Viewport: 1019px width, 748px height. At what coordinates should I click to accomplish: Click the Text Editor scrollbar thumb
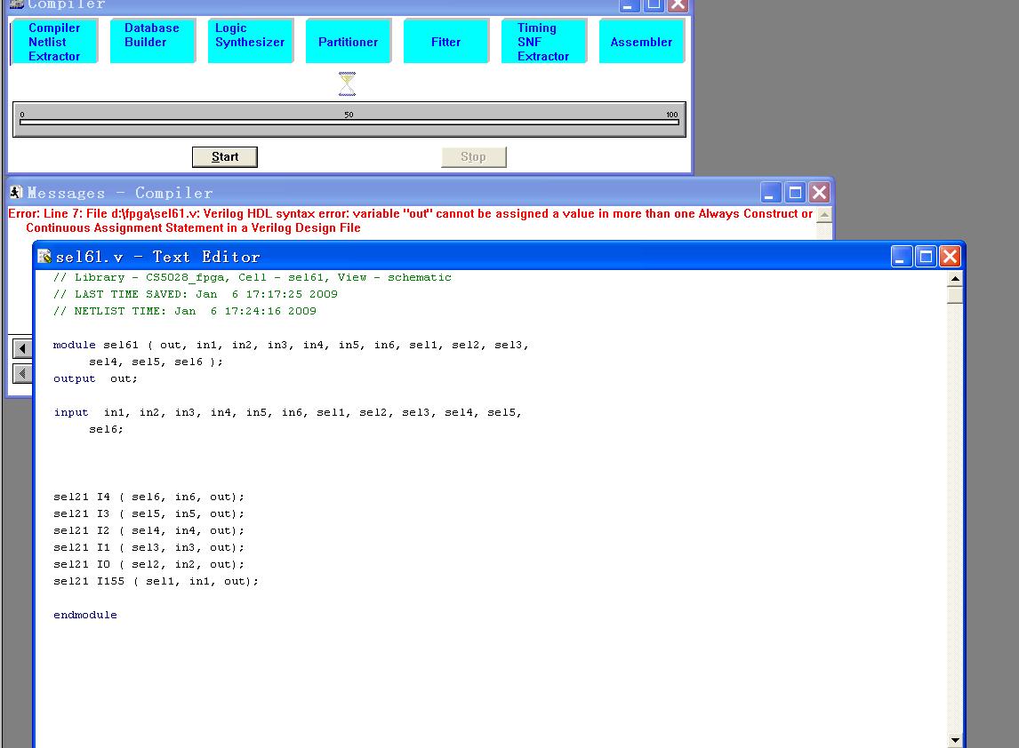(955, 295)
